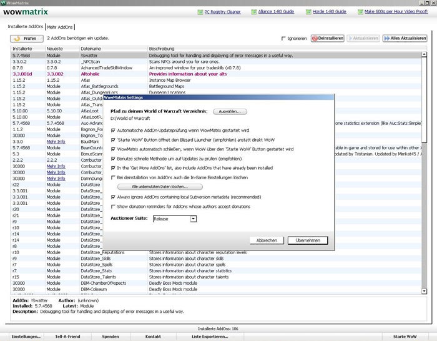Click the uninstall icon on the Deinstallieren button

tap(315, 39)
